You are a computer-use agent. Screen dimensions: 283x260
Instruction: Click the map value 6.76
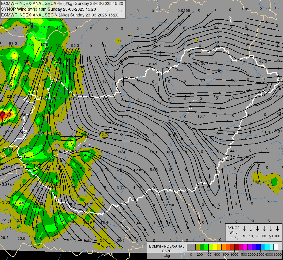(x=106, y=134)
